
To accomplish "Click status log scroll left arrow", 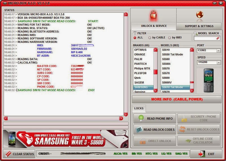I will coord(6,118).
